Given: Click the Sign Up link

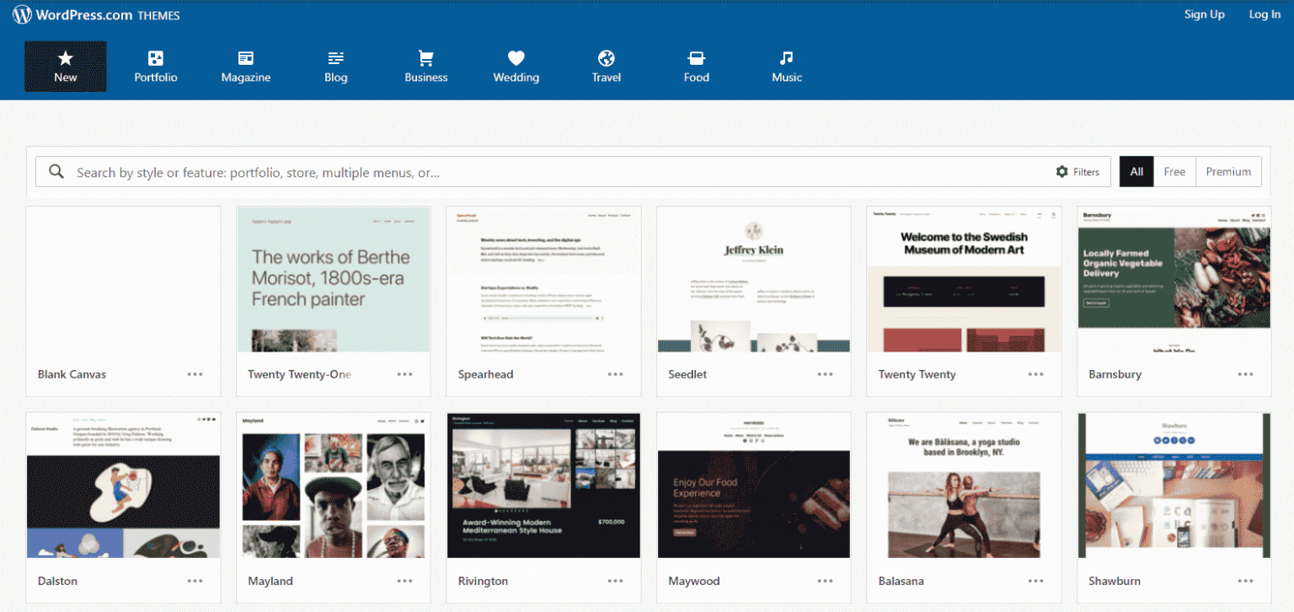Looking at the screenshot, I should tap(1204, 14).
